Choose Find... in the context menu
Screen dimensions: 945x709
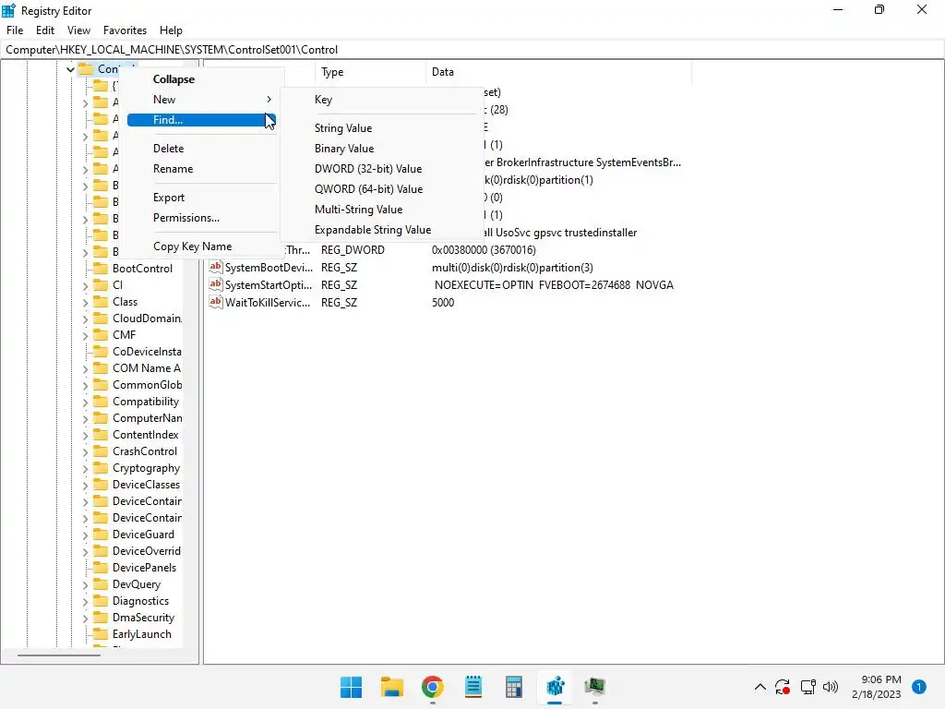201,120
